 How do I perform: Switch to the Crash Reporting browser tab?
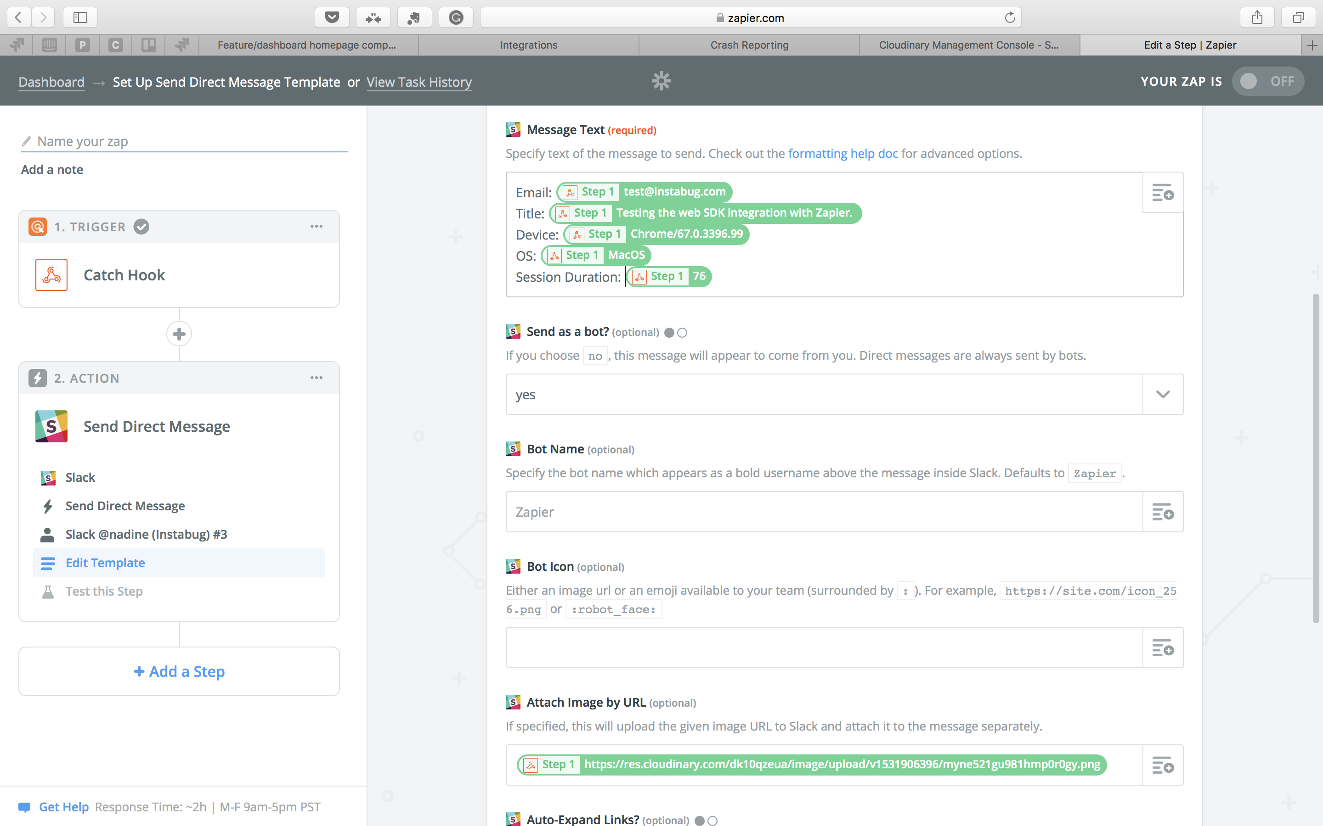(x=749, y=45)
